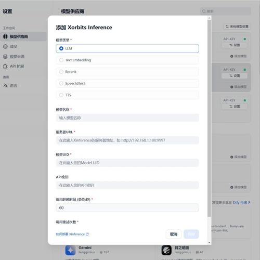
Task: Click the cancel button in the dialog
Action: 174,234
